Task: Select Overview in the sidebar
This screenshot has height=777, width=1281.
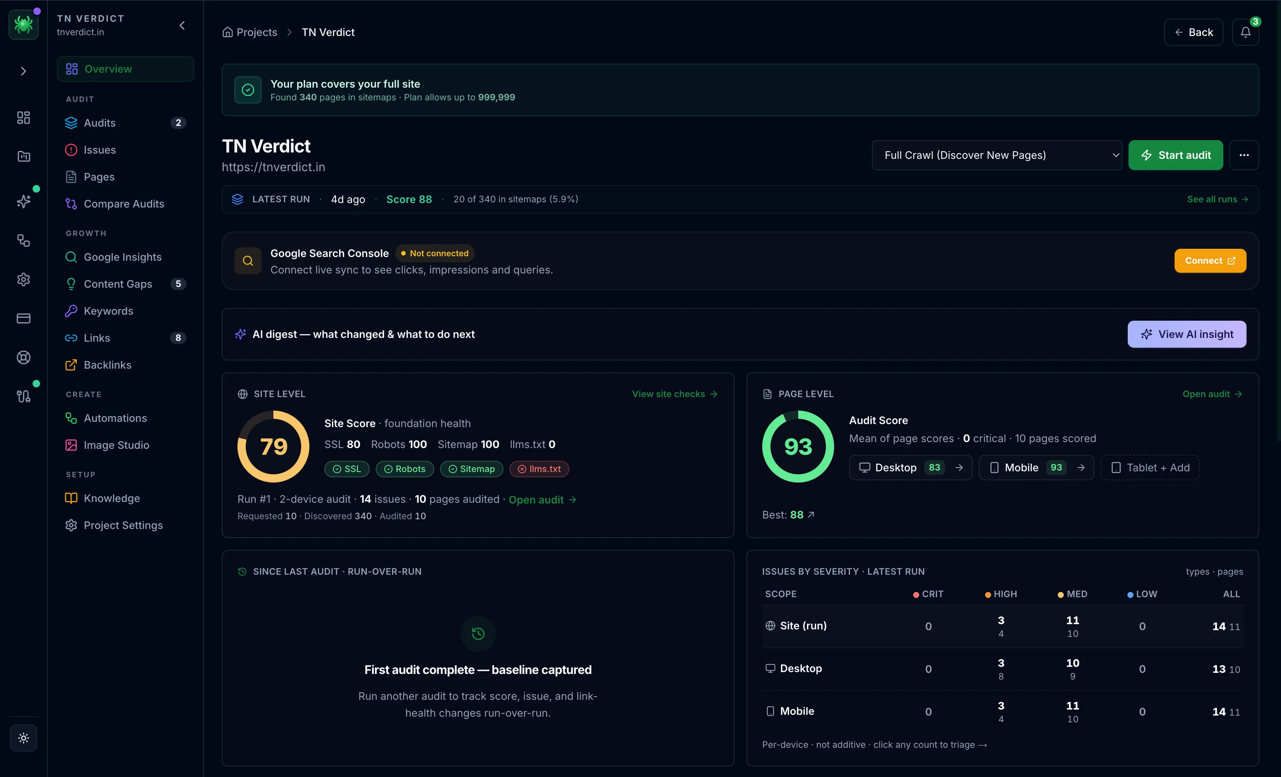Action: 125,69
